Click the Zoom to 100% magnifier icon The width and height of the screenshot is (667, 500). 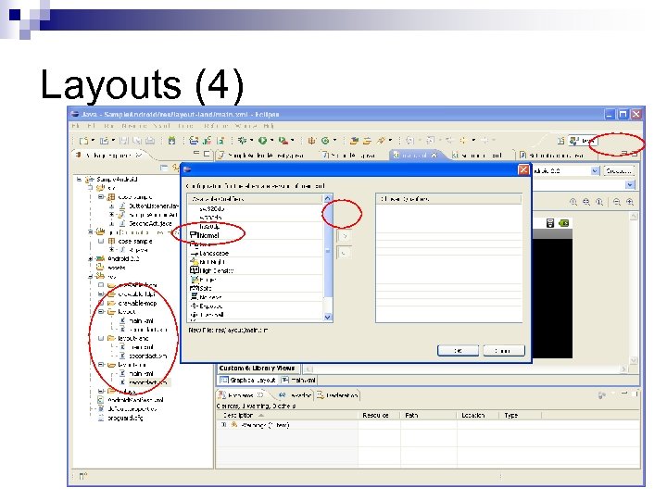click(x=599, y=202)
